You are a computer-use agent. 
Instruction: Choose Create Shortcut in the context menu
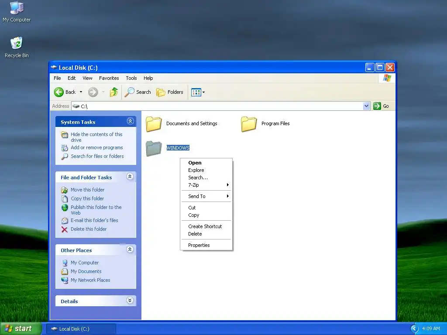pyautogui.click(x=206, y=226)
